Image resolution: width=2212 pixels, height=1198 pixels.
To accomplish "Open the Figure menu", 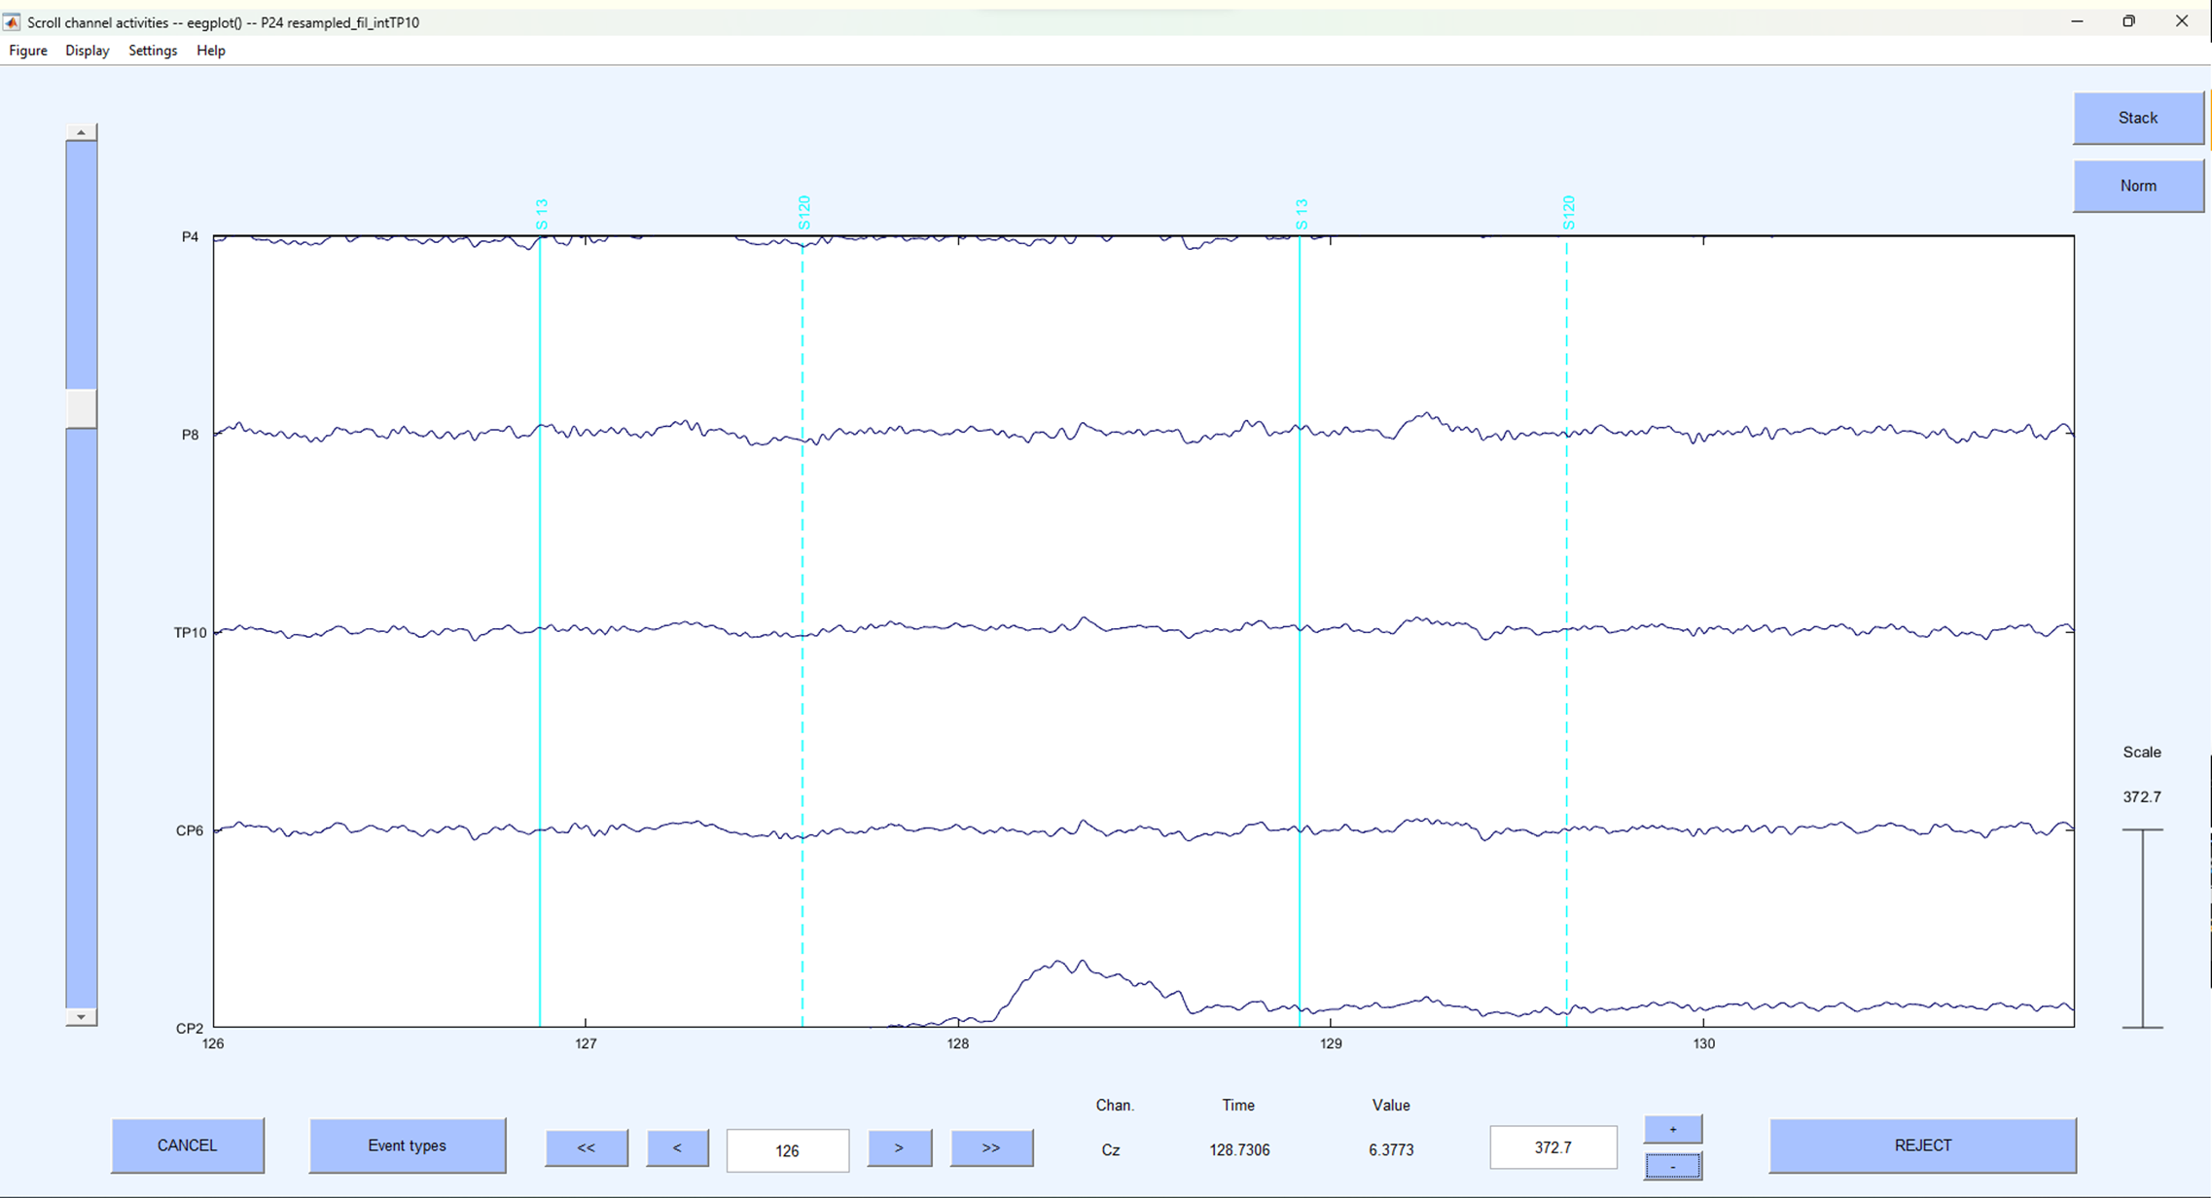I will (27, 51).
